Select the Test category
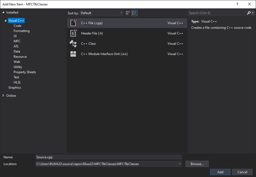This screenshot has height=177, width=256. coord(16,77)
